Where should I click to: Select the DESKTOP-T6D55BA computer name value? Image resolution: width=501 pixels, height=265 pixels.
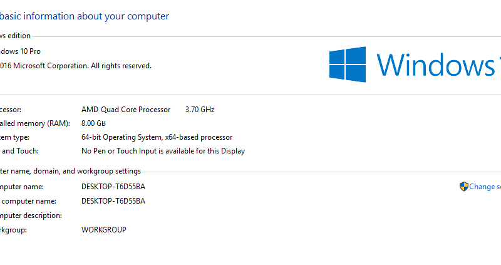pos(113,187)
